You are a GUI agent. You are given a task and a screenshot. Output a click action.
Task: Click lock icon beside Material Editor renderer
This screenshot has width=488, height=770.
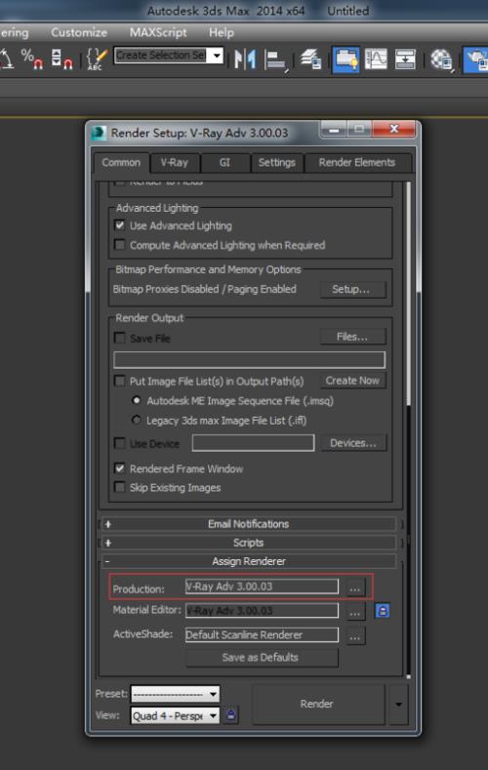point(383,611)
